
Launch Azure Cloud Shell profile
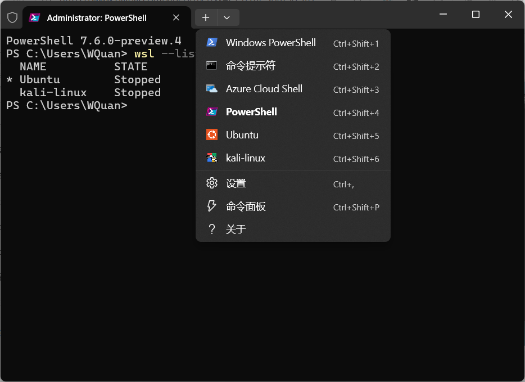tap(264, 89)
